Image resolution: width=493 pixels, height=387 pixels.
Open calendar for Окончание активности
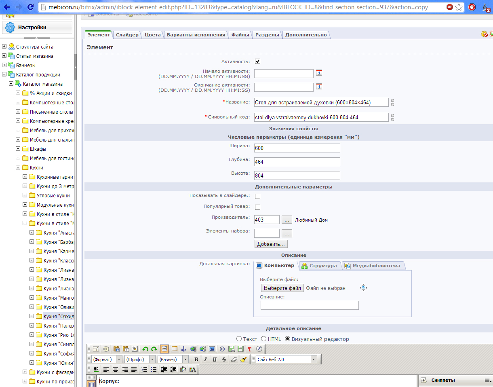tap(319, 87)
